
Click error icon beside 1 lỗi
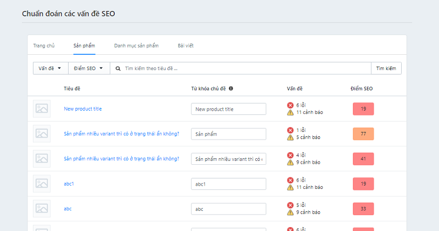tap(290, 130)
